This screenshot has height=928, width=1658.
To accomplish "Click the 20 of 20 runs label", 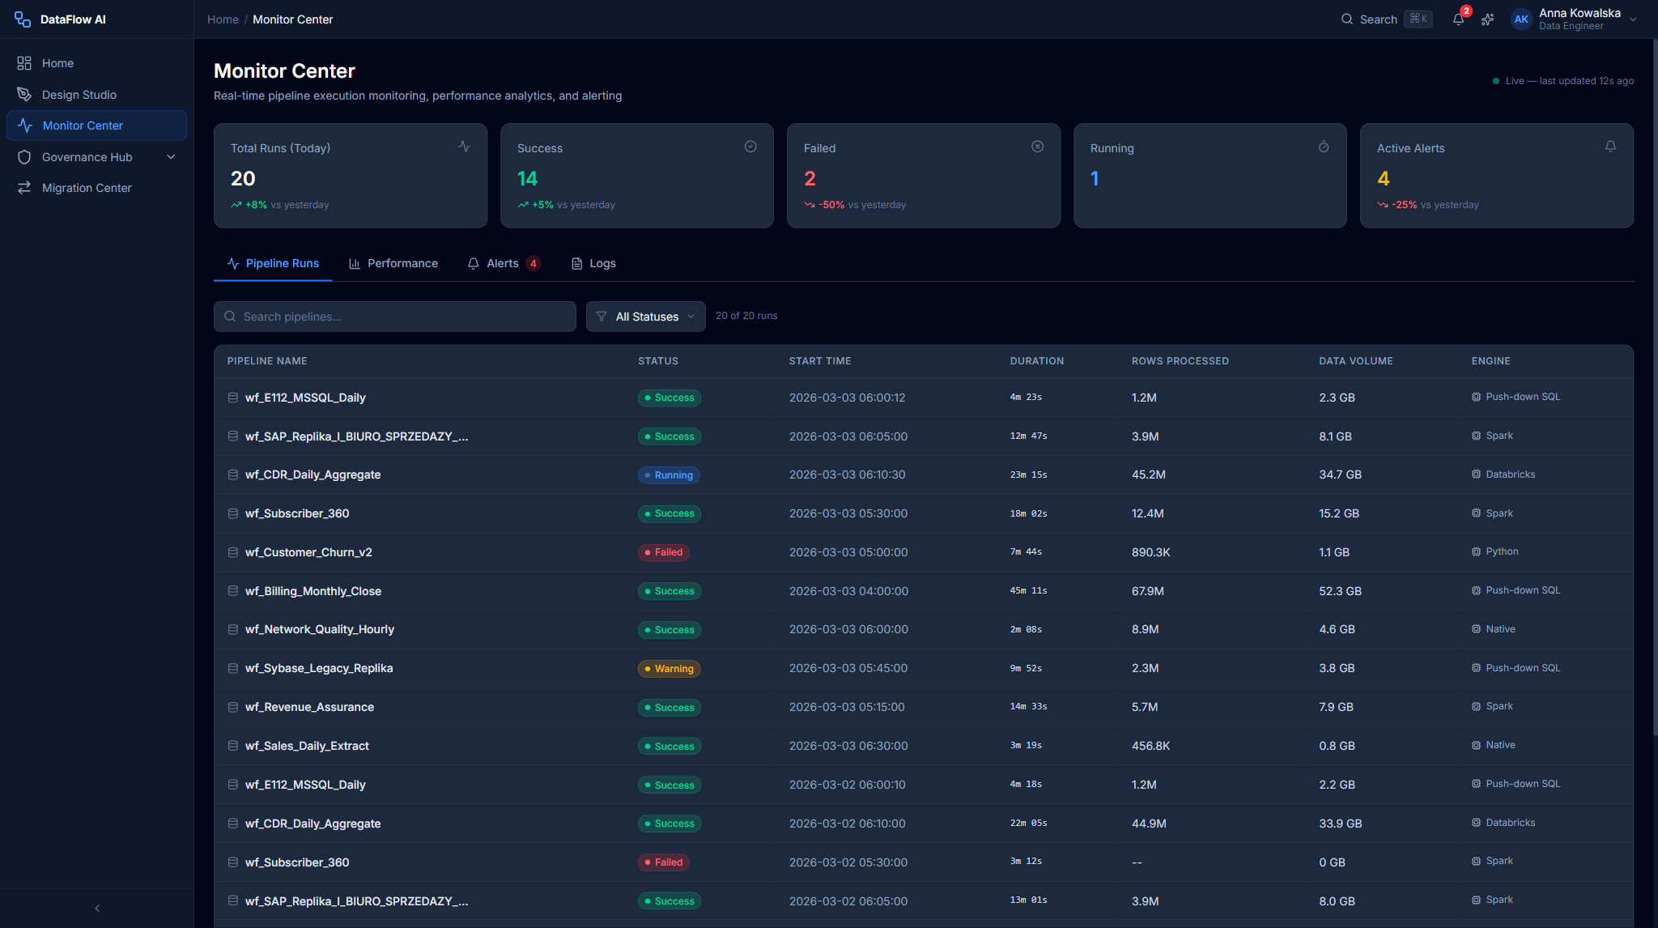I will coord(746,316).
